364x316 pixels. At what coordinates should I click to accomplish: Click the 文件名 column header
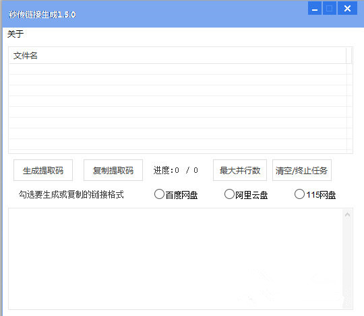177,55
